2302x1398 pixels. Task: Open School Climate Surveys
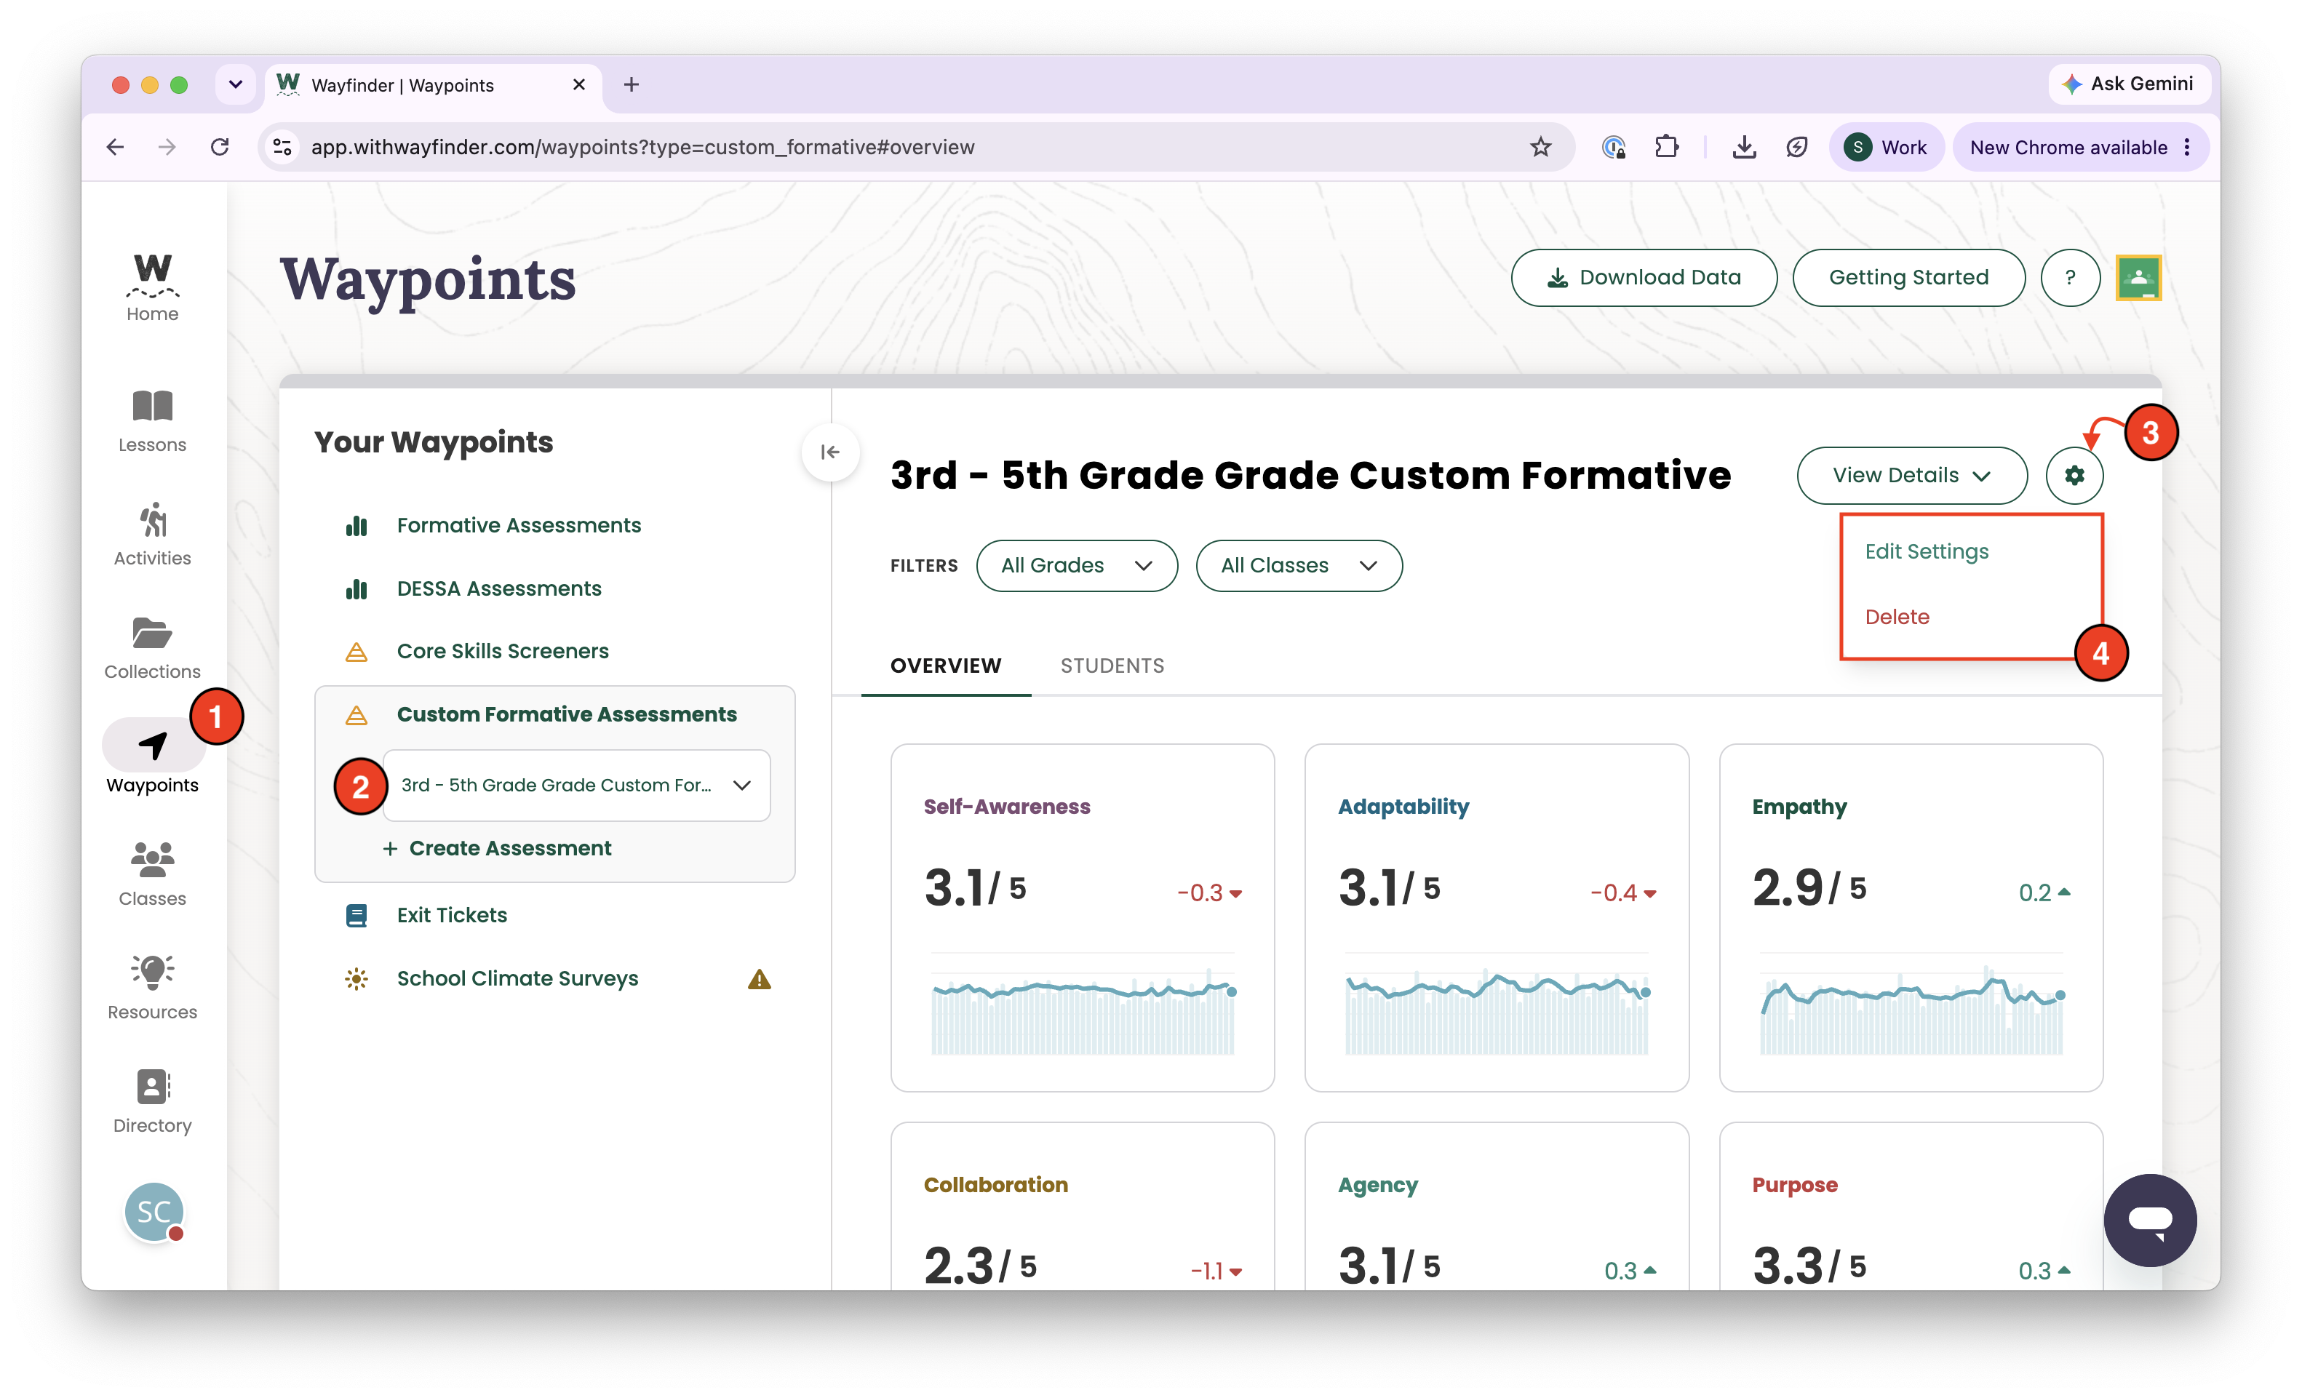pos(517,979)
